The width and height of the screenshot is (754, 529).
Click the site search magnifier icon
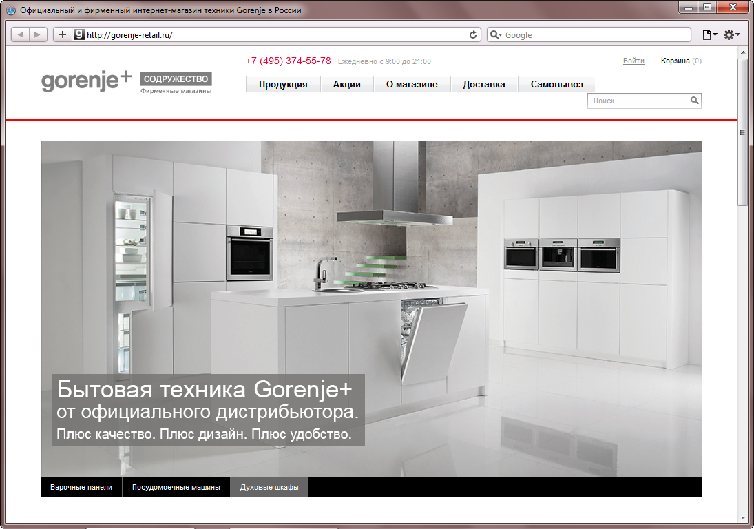tap(694, 101)
